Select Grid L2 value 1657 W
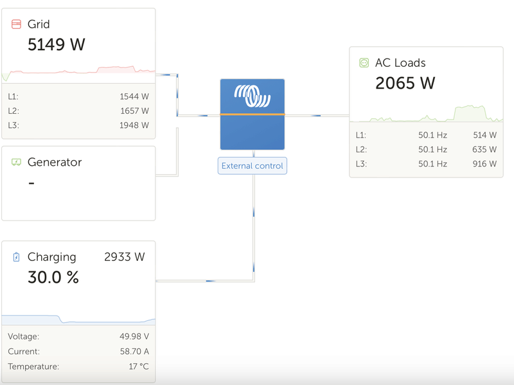 [x=134, y=111]
